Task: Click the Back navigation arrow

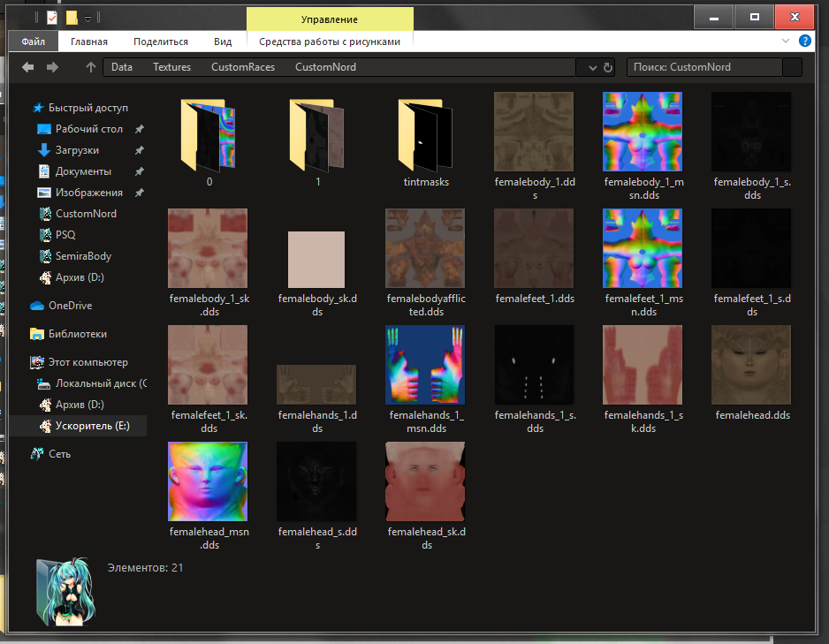Action: tap(28, 67)
